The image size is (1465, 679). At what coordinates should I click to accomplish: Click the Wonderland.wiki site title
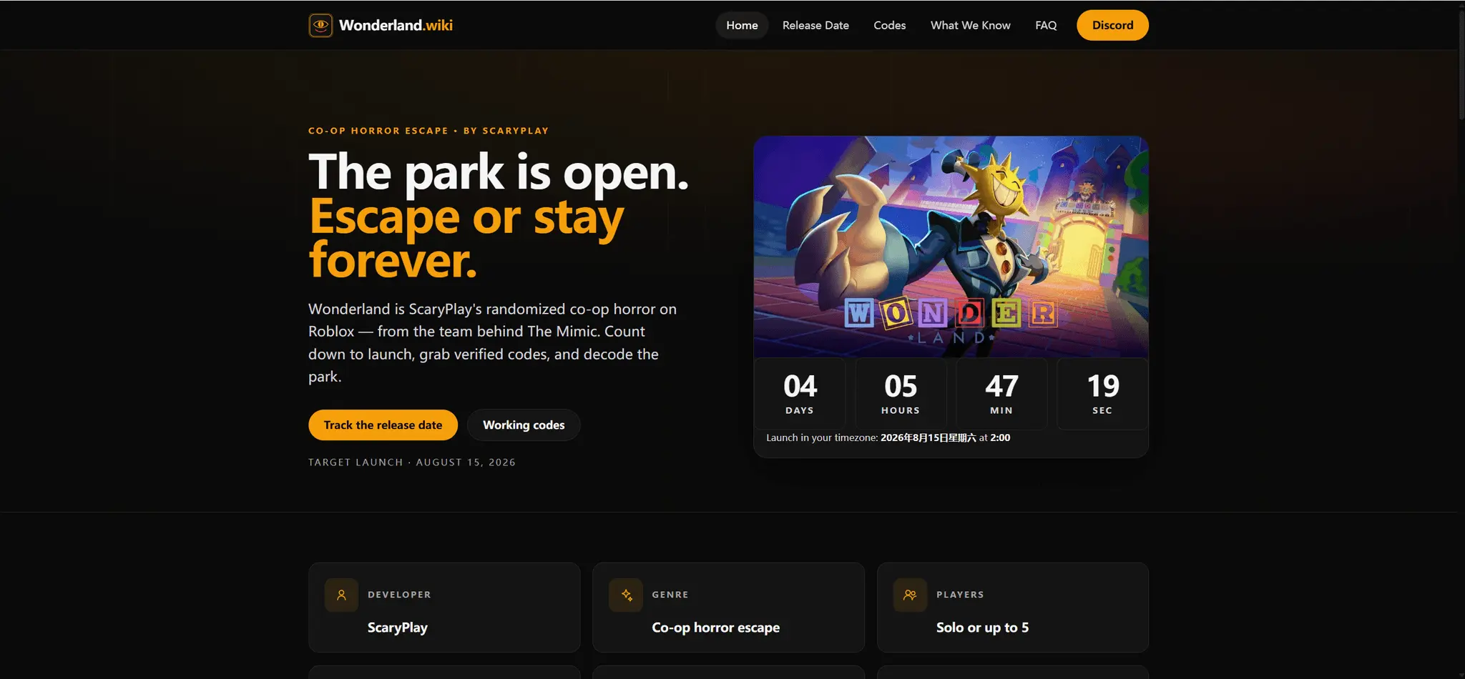click(396, 25)
